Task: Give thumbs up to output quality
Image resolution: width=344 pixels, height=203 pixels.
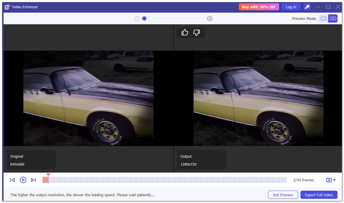Action: coord(185,33)
